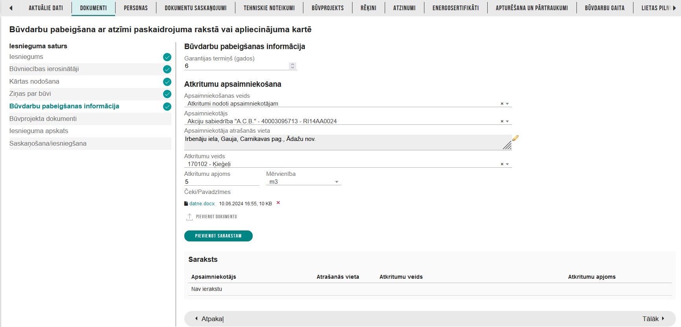This screenshot has height=327, width=681.
Task: Clear the Atkritumu veids selection
Action: [x=502, y=164]
